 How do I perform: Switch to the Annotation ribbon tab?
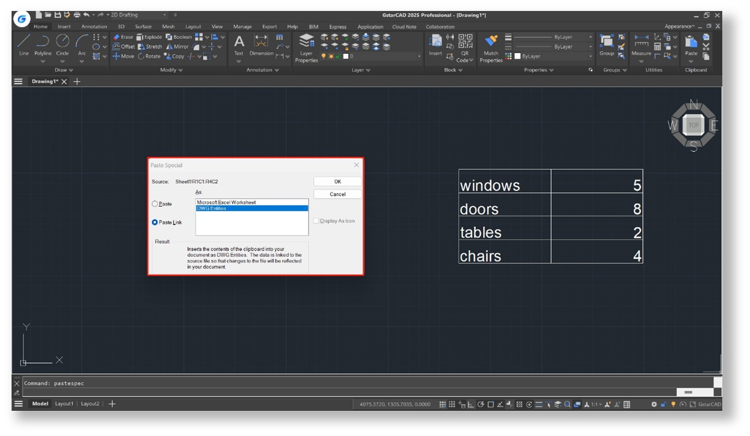pyautogui.click(x=94, y=27)
